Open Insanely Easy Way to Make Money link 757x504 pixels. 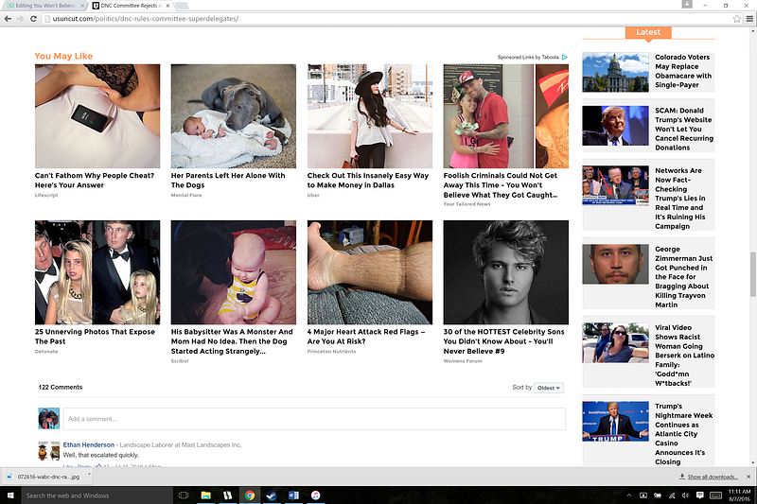tap(368, 181)
